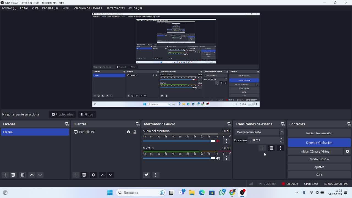Mute the Mic/Aux channel
Image resolution: width=352 pixels, height=198 pixels.
[218, 158]
